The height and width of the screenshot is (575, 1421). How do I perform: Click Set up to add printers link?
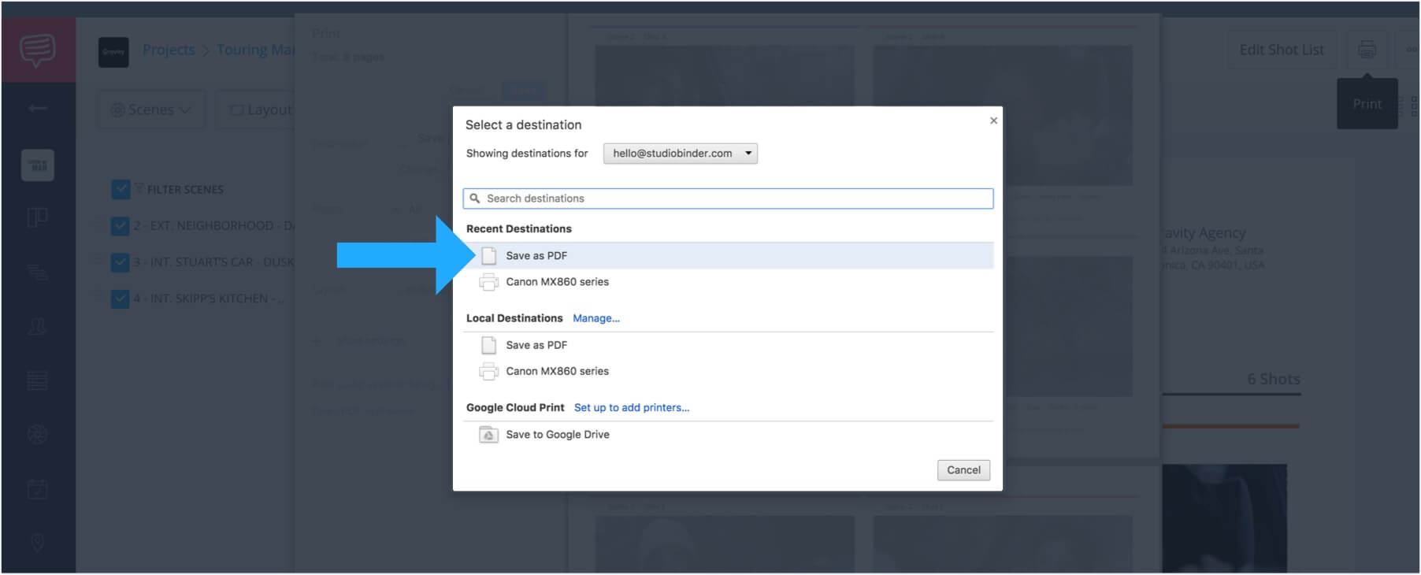tap(632, 407)
